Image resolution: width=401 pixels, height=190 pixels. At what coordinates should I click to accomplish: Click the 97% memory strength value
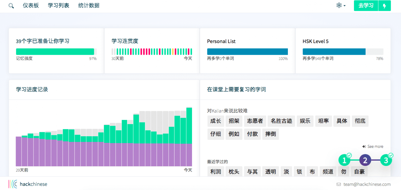tap(93, 58)
